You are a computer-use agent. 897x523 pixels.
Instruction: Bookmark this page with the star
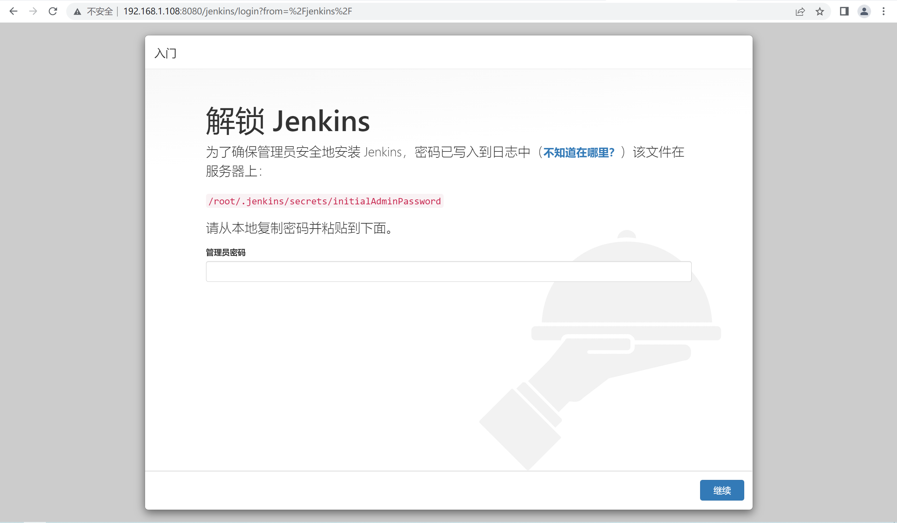coord(820,12)
